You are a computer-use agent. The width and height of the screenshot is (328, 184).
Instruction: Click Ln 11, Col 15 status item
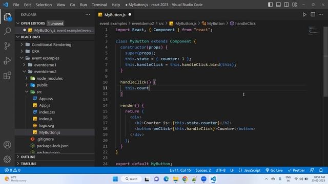180,170
